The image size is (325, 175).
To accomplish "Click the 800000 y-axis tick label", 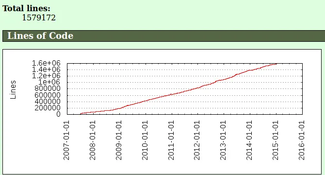I will [48, 88].
